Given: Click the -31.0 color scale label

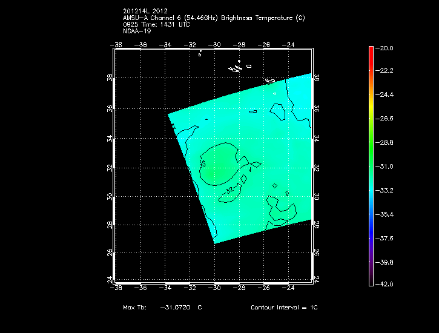Looking at the screenshot, I should tap(386, 166).
